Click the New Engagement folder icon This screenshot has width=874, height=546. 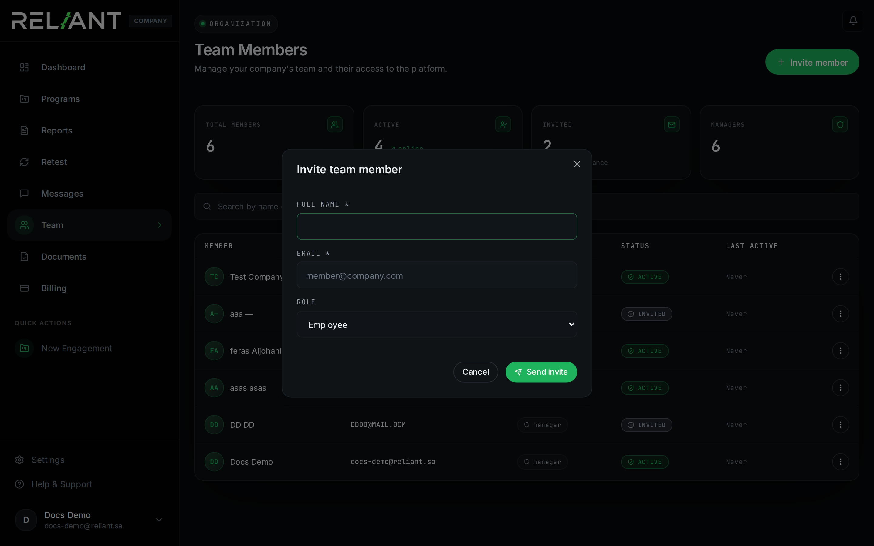[x=24, y=348]
